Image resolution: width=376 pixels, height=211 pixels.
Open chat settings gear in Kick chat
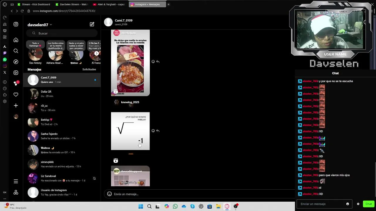pos(358,204)
